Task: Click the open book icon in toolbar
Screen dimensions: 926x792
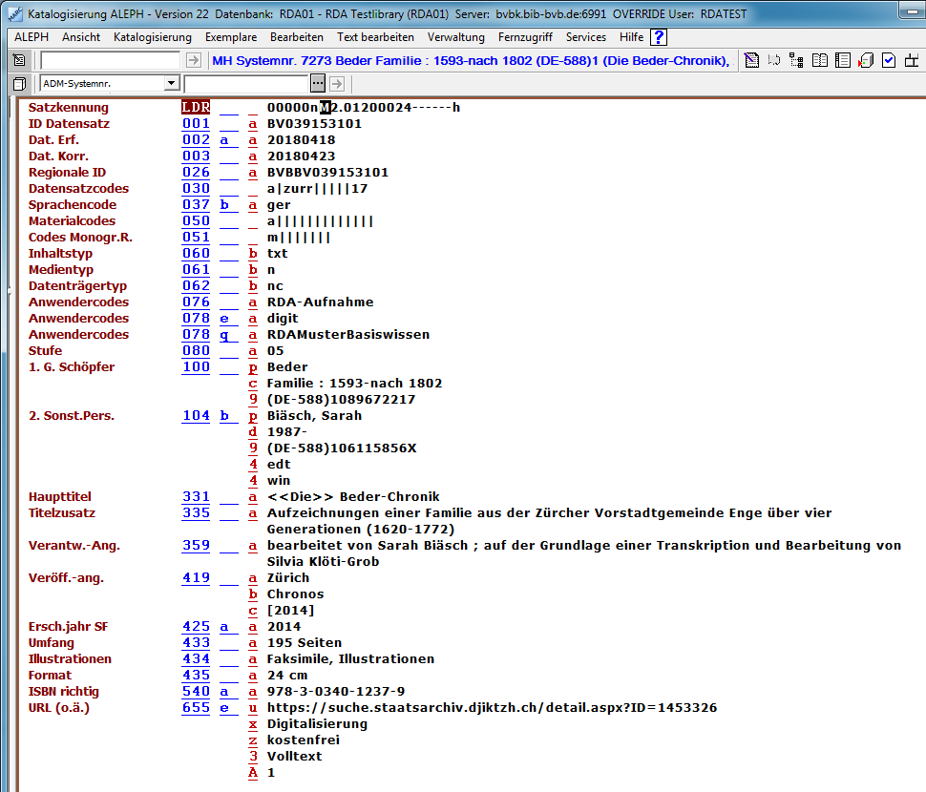Action: 820,61
